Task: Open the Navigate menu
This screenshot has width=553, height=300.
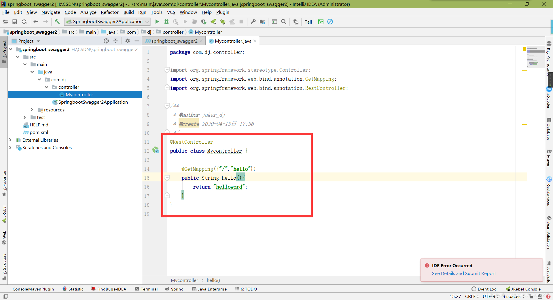Action: pyautogui.click(x=51, y=12)
